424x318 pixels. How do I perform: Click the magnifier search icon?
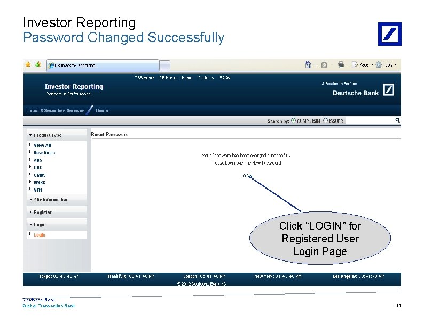tap(397, 120)
